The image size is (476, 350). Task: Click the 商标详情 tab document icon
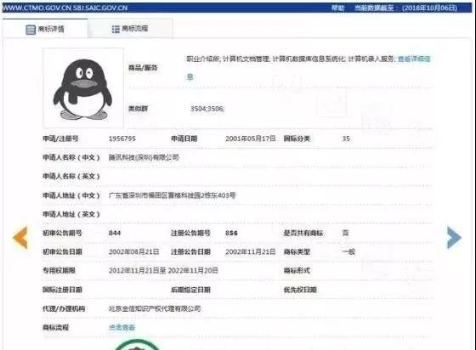[31, 30]
